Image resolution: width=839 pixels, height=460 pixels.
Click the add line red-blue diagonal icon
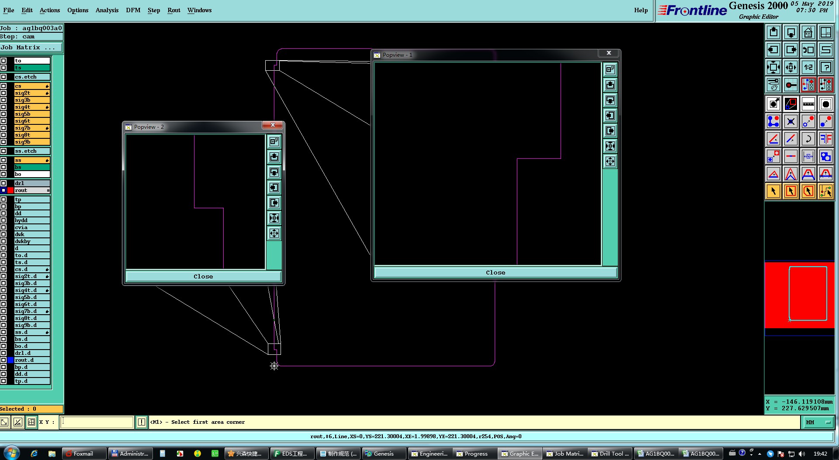(791, 139)
